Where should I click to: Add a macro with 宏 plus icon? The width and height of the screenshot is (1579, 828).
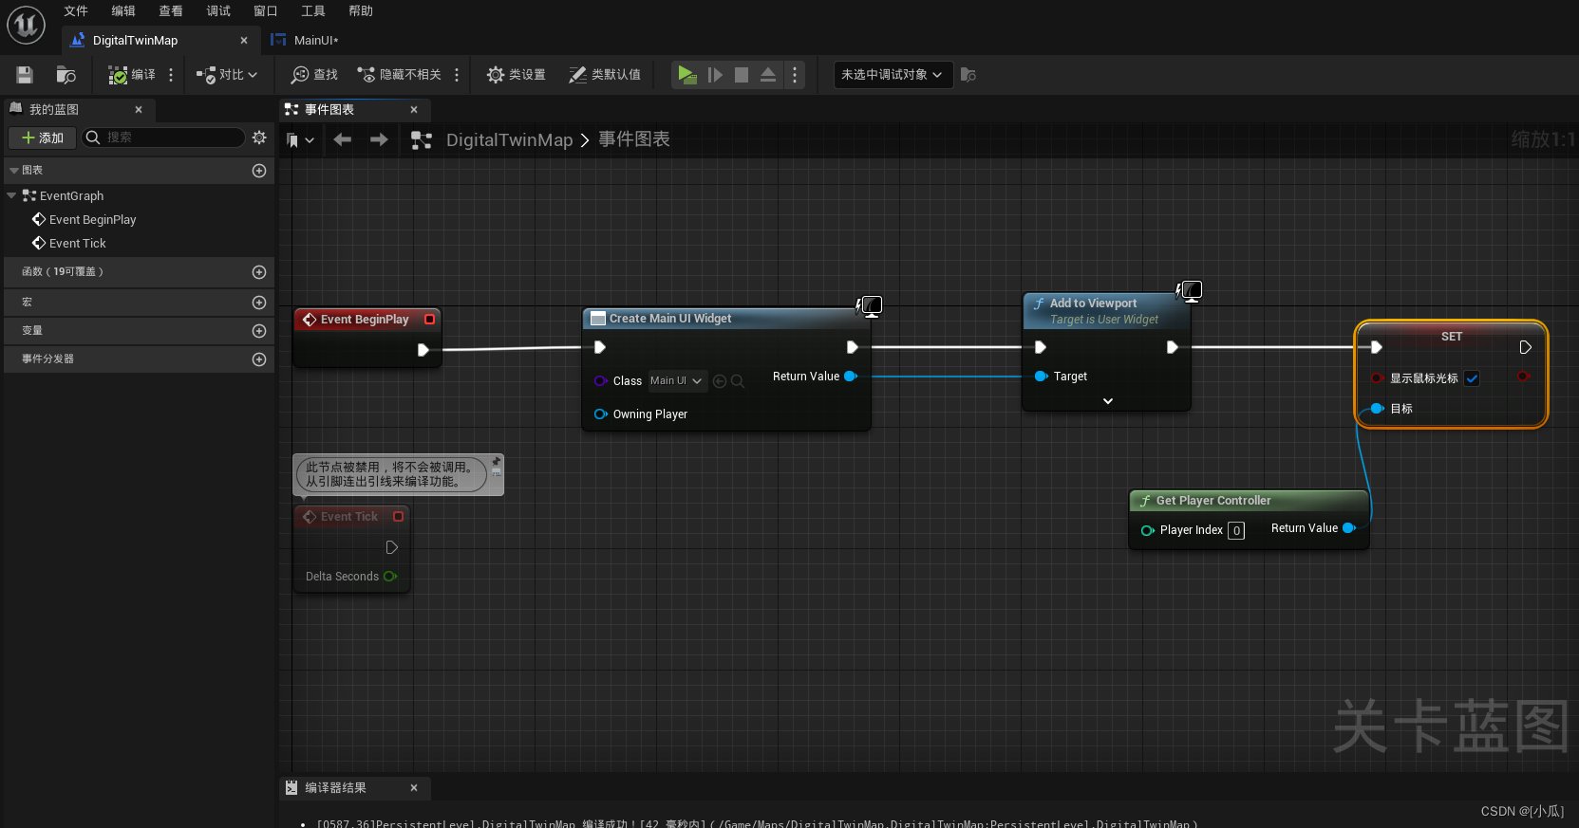click(x=259, y=303)
